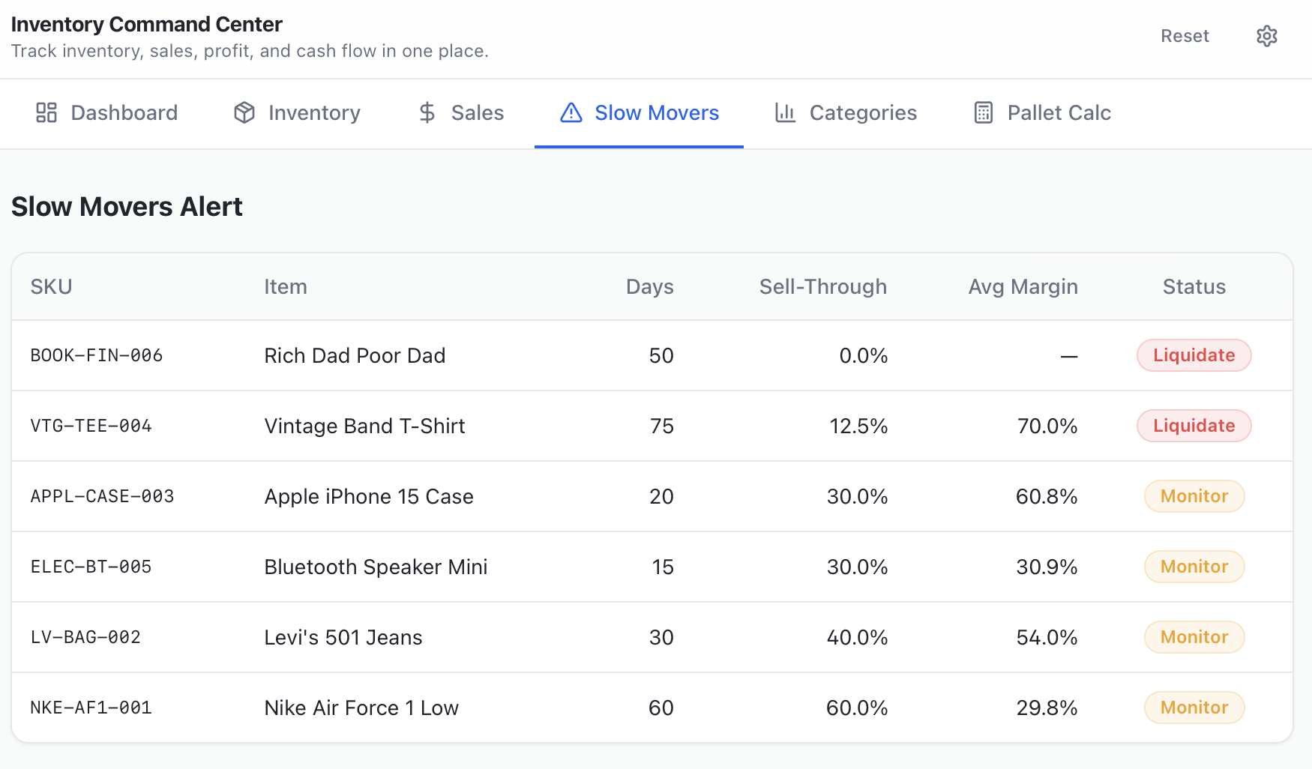The image size is (1312, 769).
Task: Click the 70.0% average margin value
Action: pyautogui.click(x=1047, y=426)
